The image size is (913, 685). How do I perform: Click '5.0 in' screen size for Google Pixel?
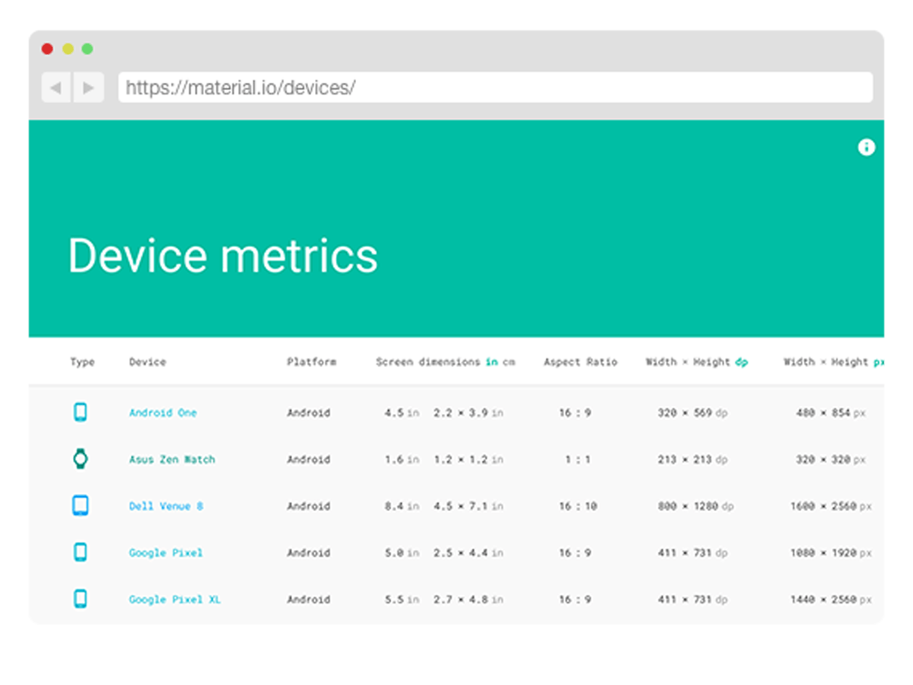pyautogui.click(x=402, y=553)
